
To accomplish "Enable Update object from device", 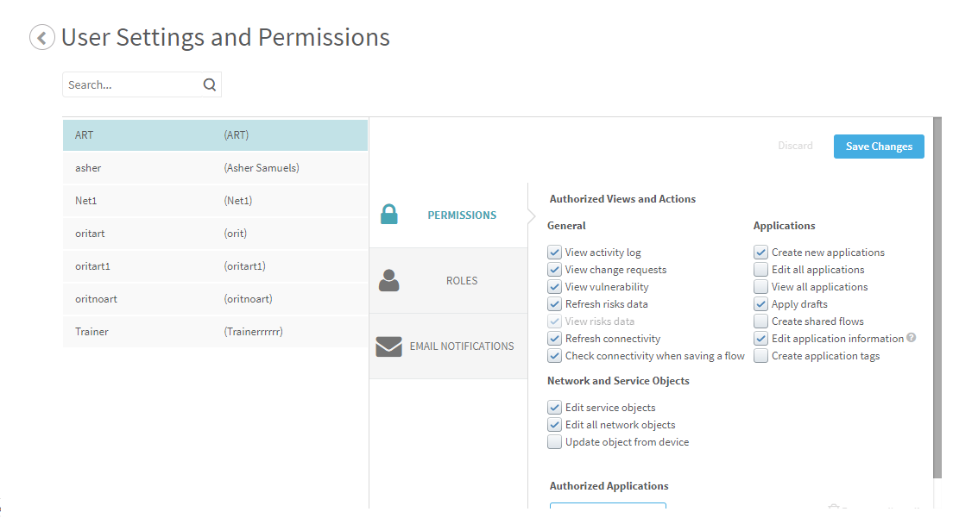I will pos(554,442).
